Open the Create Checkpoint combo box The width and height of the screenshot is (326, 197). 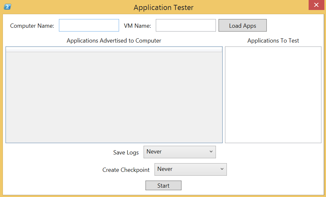pos(191,169)
